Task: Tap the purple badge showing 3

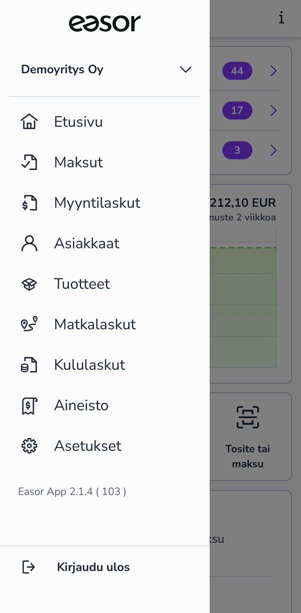Action: (x=237, y=150)
